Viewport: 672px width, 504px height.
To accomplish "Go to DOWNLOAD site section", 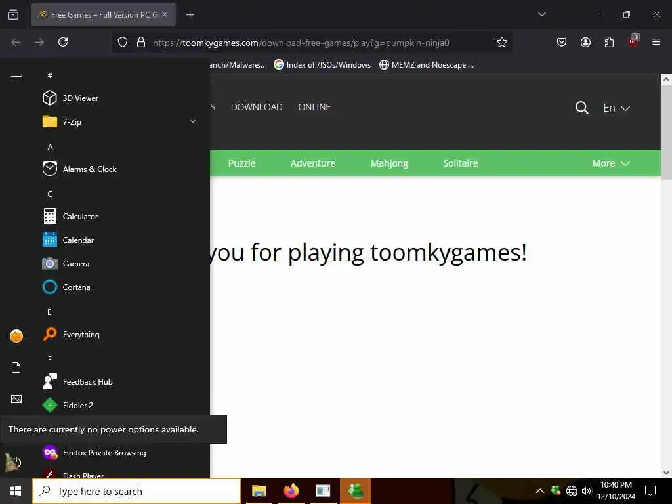I will click(x=257, y=107).
